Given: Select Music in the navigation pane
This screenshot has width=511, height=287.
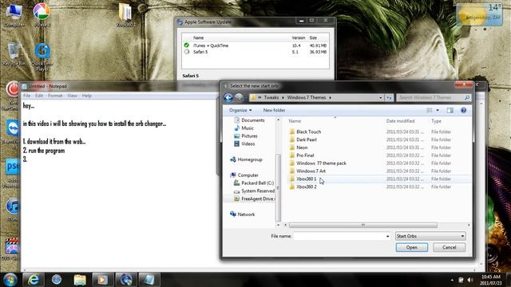Looking at the screenshot, I should coord(244,128).
